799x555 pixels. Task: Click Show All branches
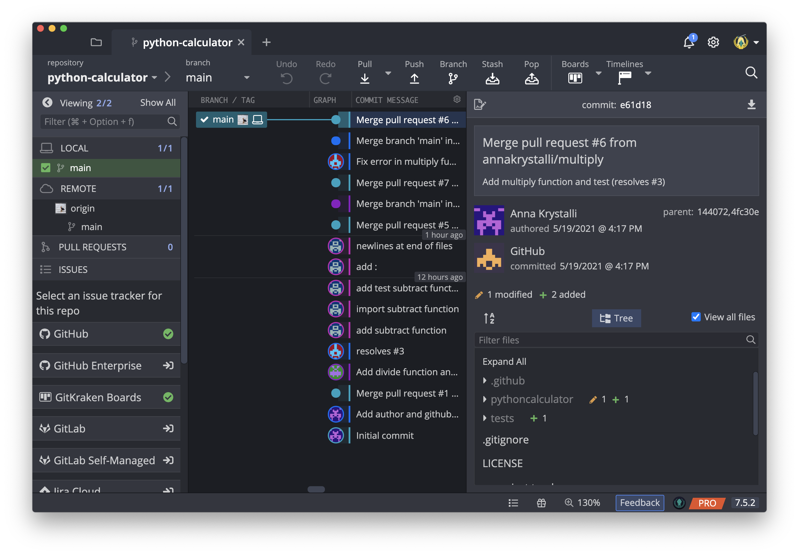158,103
